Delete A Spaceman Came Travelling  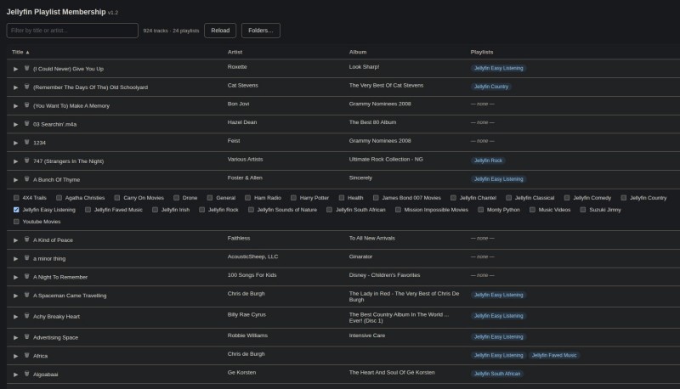click(x=27, y=295)
